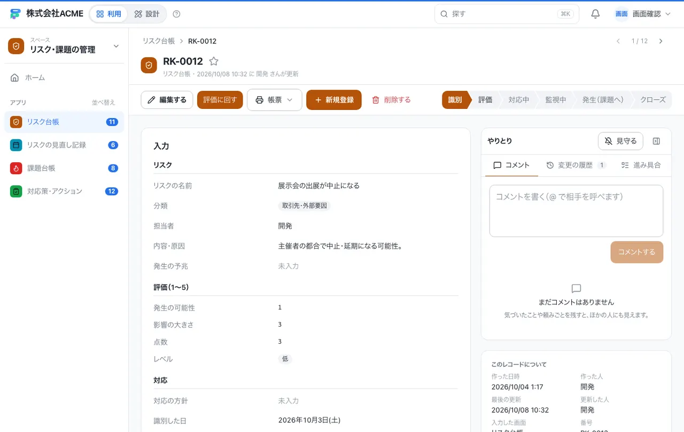Select 監視中 stage in status flow

[x=556, y=100]
